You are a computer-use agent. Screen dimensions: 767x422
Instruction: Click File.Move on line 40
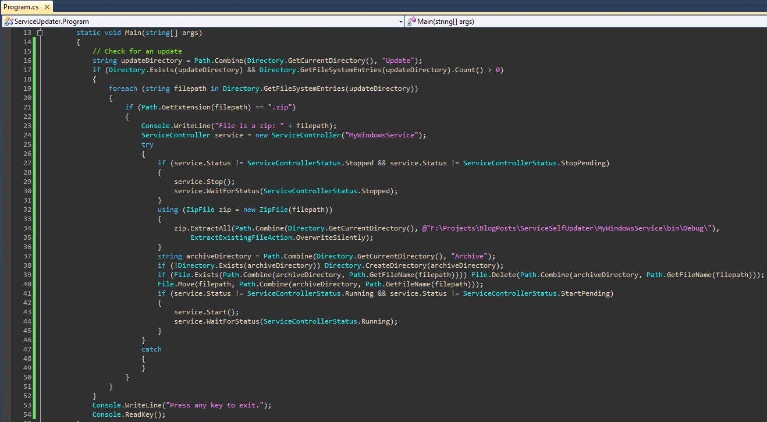point(176,284)
